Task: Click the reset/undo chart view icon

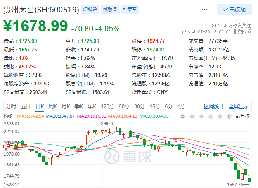Action: pyautogui.click(x=183, y=116)
